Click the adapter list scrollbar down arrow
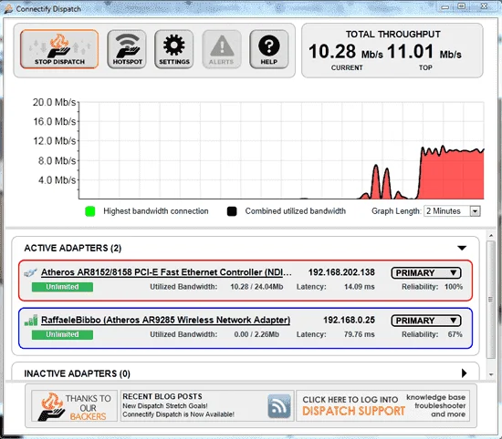502x439 pixels. 491,374
